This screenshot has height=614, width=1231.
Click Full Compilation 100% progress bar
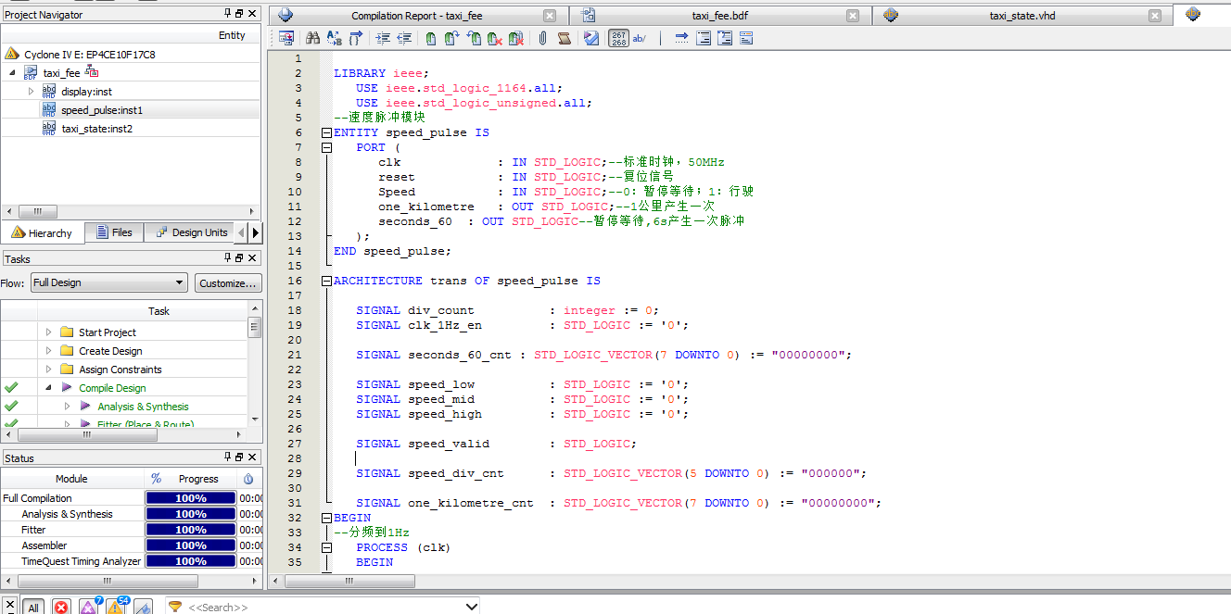point(190,498)
